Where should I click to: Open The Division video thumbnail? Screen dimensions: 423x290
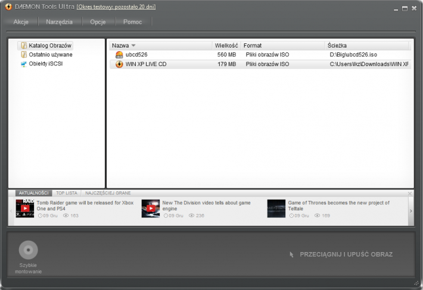tap(151, 208)
